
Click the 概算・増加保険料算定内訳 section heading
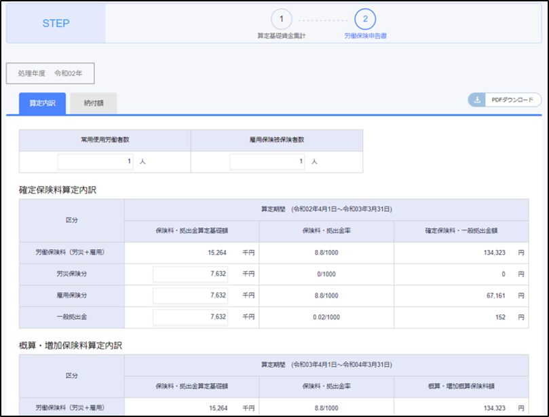(x=70, y=346)
